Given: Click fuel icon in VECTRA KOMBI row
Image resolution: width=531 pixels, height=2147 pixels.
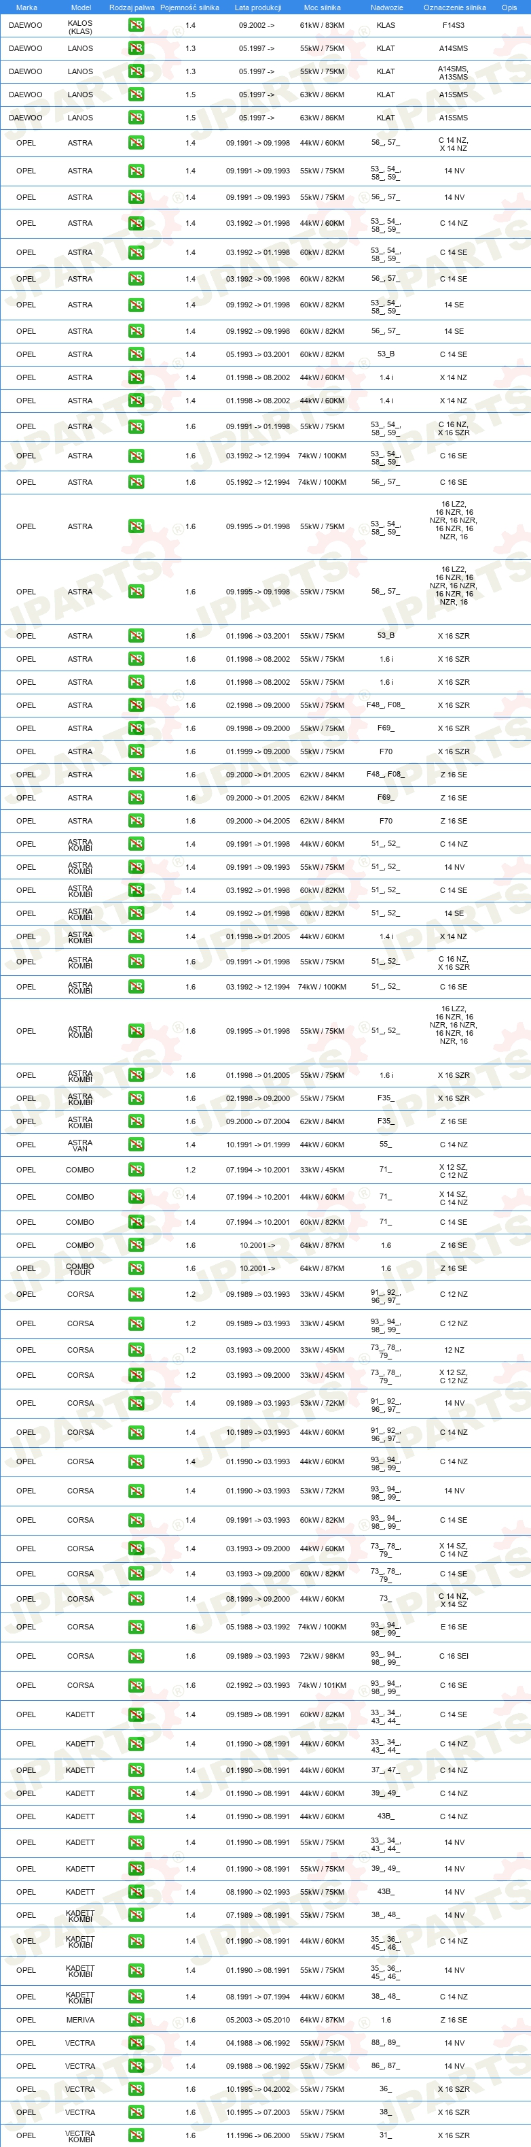Looking at the screenshot, I should (x=136, y=2136).
